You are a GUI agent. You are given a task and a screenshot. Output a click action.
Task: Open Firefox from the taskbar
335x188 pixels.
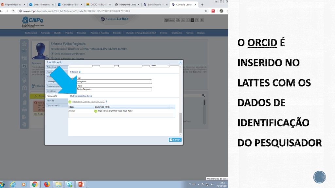47,184
